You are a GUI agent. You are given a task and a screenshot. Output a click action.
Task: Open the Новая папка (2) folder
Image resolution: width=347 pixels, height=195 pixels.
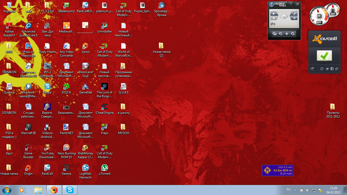(x=162, y=50)
